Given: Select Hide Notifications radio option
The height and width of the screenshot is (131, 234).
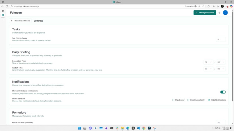Looking at the screenshot, I should point(209,100).
